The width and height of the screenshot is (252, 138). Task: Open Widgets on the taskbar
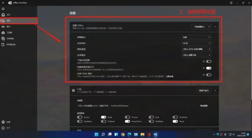click(x=116, y=135)
